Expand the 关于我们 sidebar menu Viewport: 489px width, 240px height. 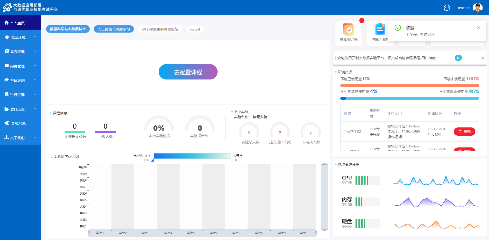21,138
